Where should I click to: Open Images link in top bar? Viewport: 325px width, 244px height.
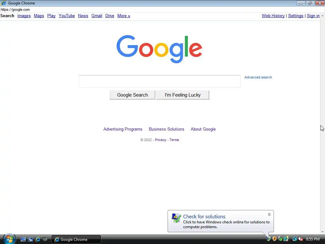[x=24, y=16]
